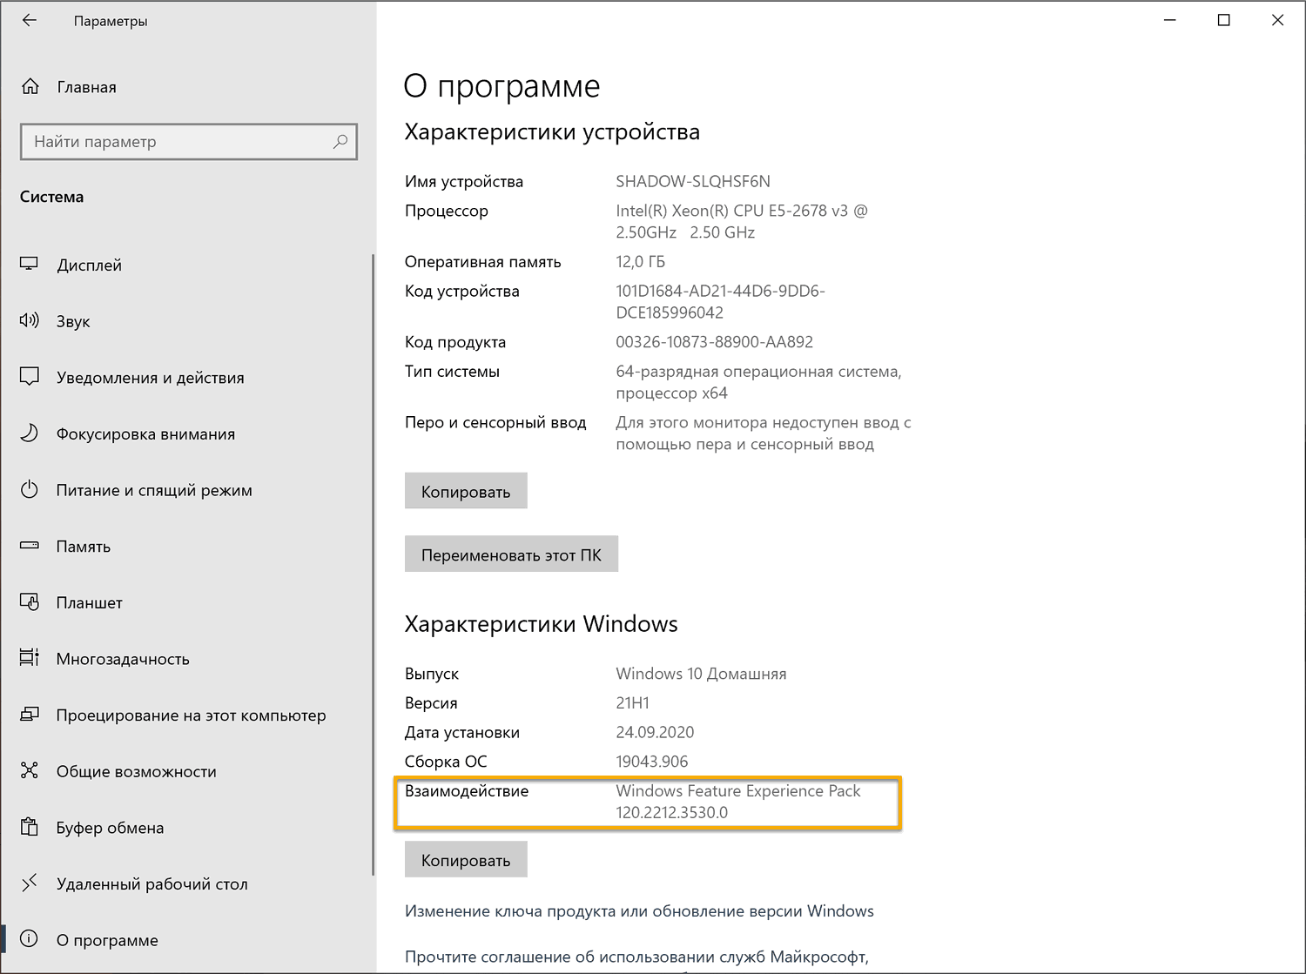This screenshot has width=1306, height=974.
Task: Open Фокусировка внимания settings
Action: point(145,433)
